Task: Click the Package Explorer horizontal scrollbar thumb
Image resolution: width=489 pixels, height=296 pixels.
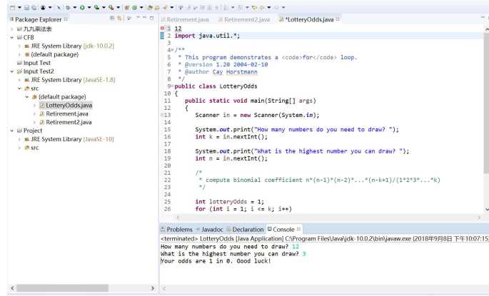Action: pyautogui.click(x=62, y=288)
